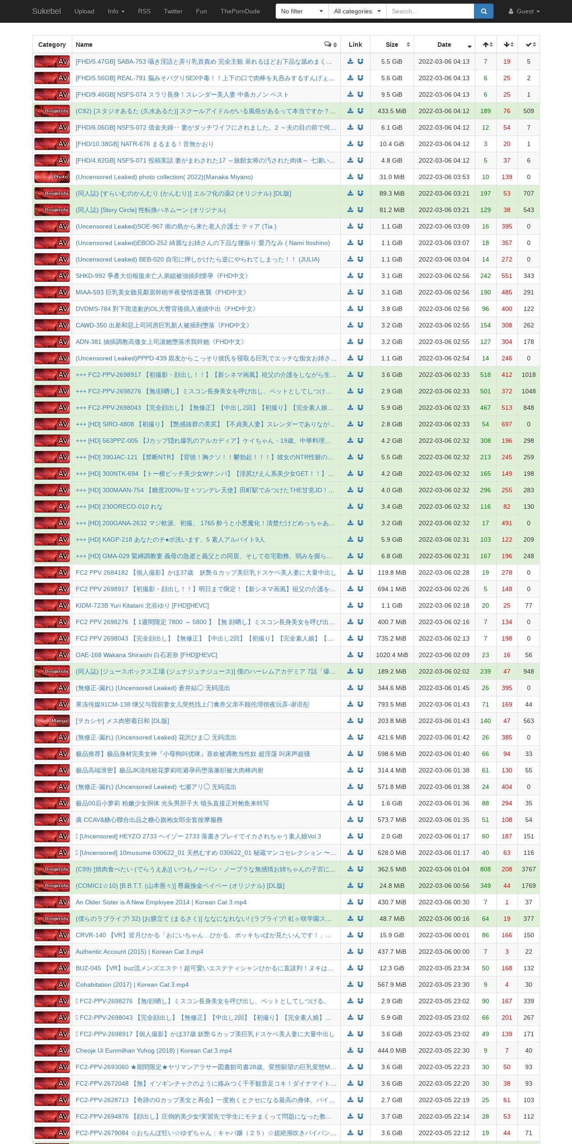This screenshot has height=1144, width=572.
Task: Download the torrent file of the 694.1 MiB row
Action: (350, 589)
